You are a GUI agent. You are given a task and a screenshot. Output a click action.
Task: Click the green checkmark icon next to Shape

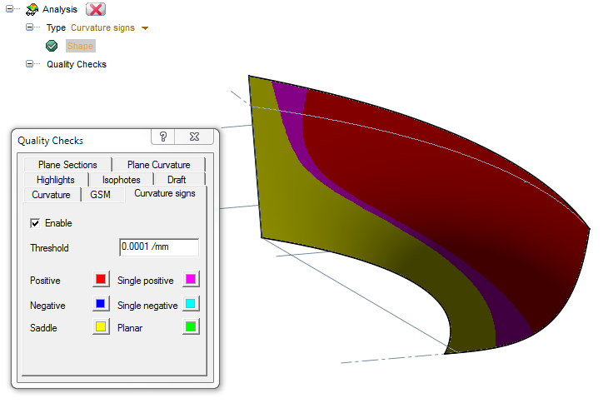[52, 46]
